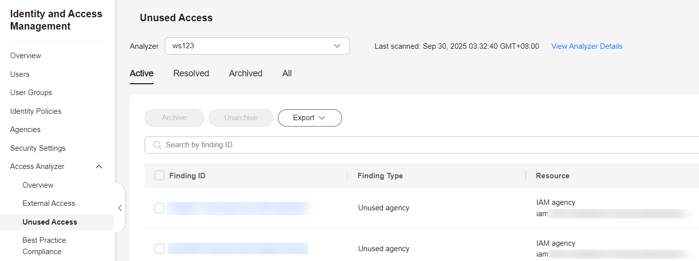Switch to the Resolved tab
Viewport: 699px width, 261px height.
tap(191, 73)
